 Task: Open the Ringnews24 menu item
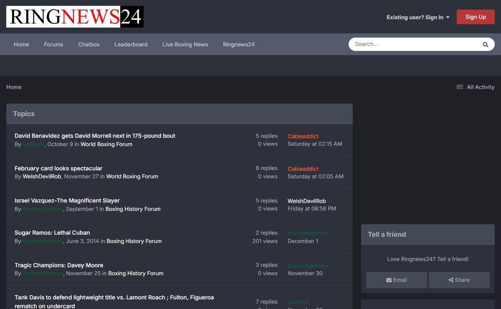pyautogui.click(x=239, y=44)
